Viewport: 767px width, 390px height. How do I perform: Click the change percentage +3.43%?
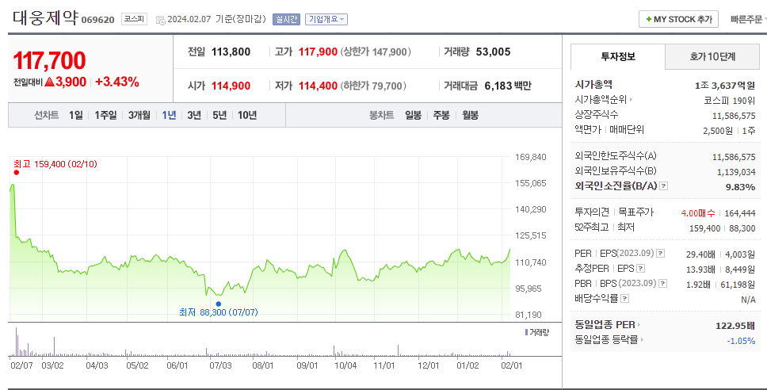pyautogui.click(x=117, y=82)
